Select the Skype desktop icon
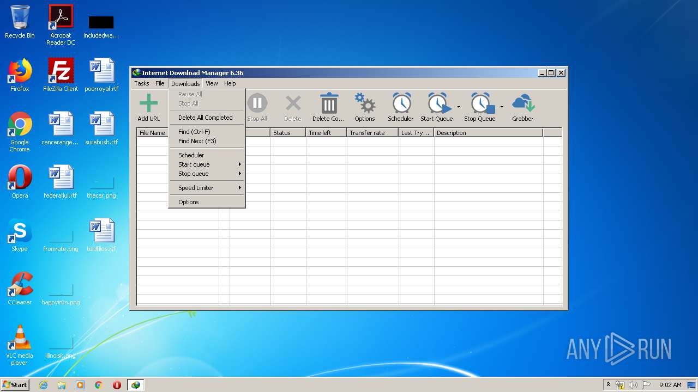Viewport: 698px width, 392px height. coord(20,235)
